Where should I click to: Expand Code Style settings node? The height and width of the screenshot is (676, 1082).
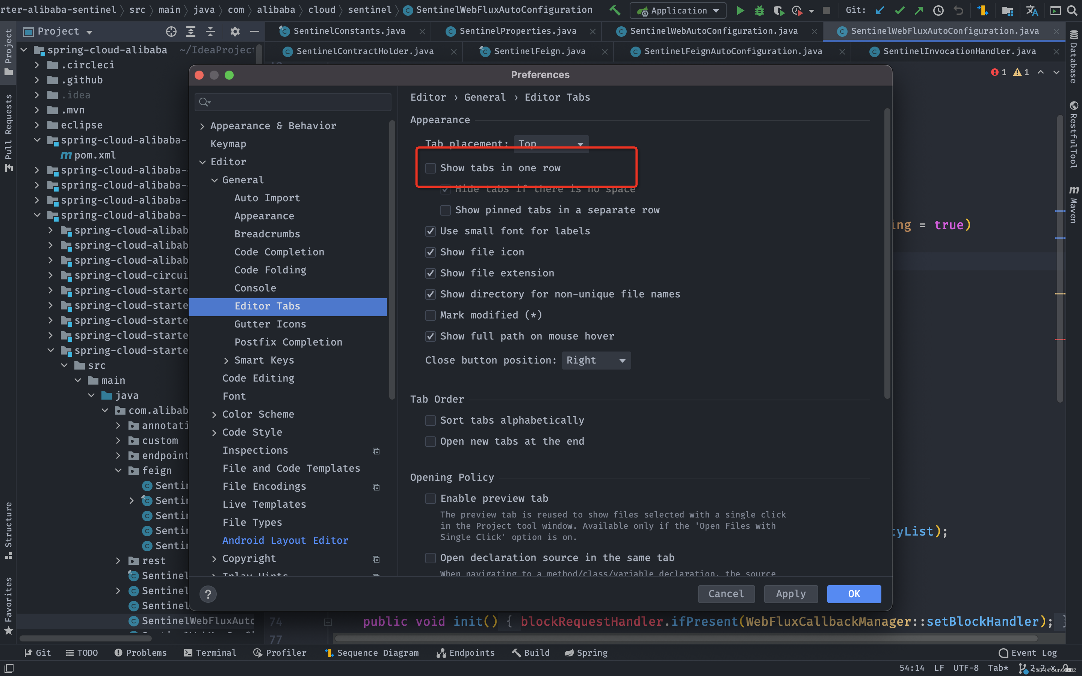(214, 432)
